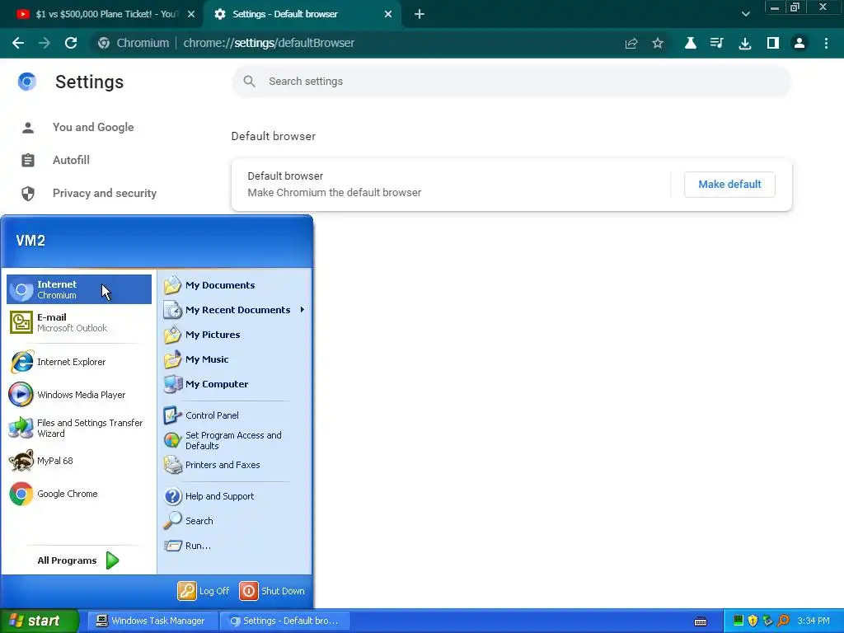Open Autofill settings section

[x=71, y=161]
